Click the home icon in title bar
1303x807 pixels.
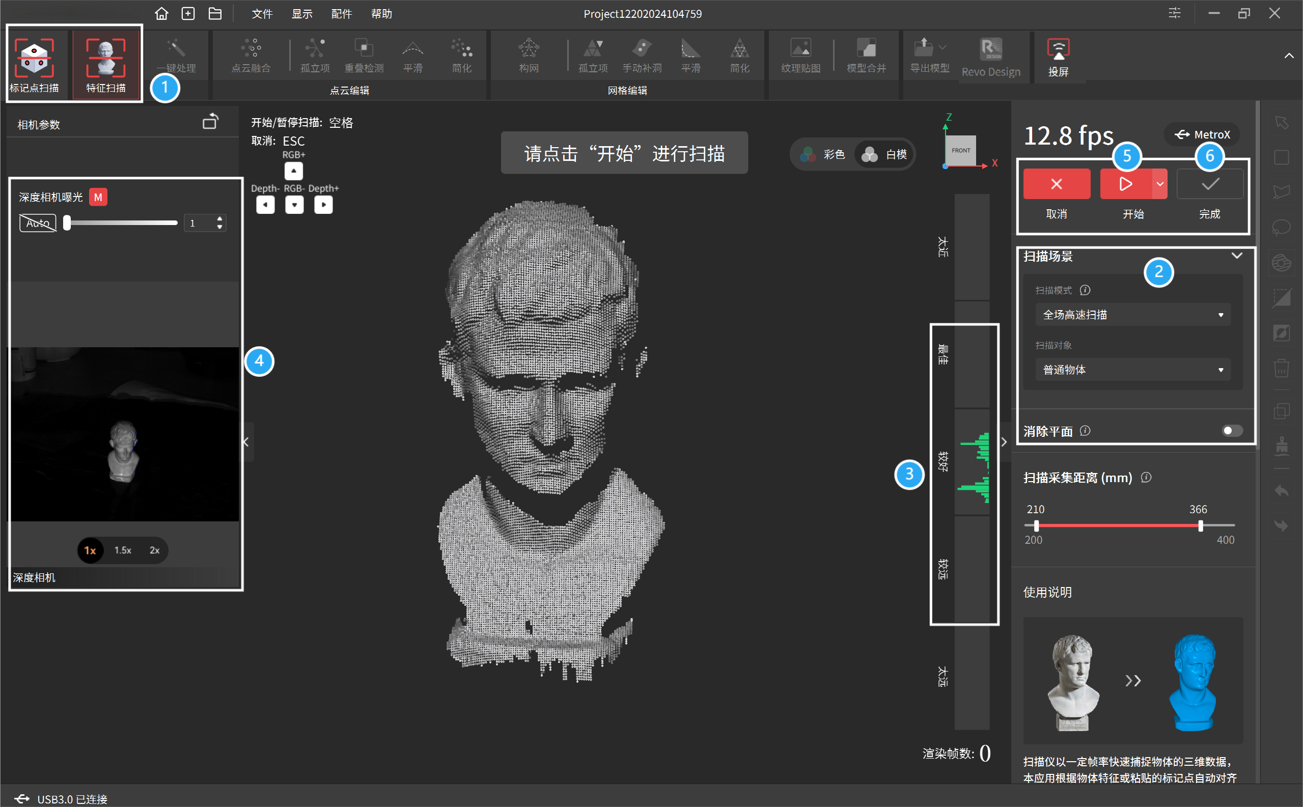(x=161, y=14)
